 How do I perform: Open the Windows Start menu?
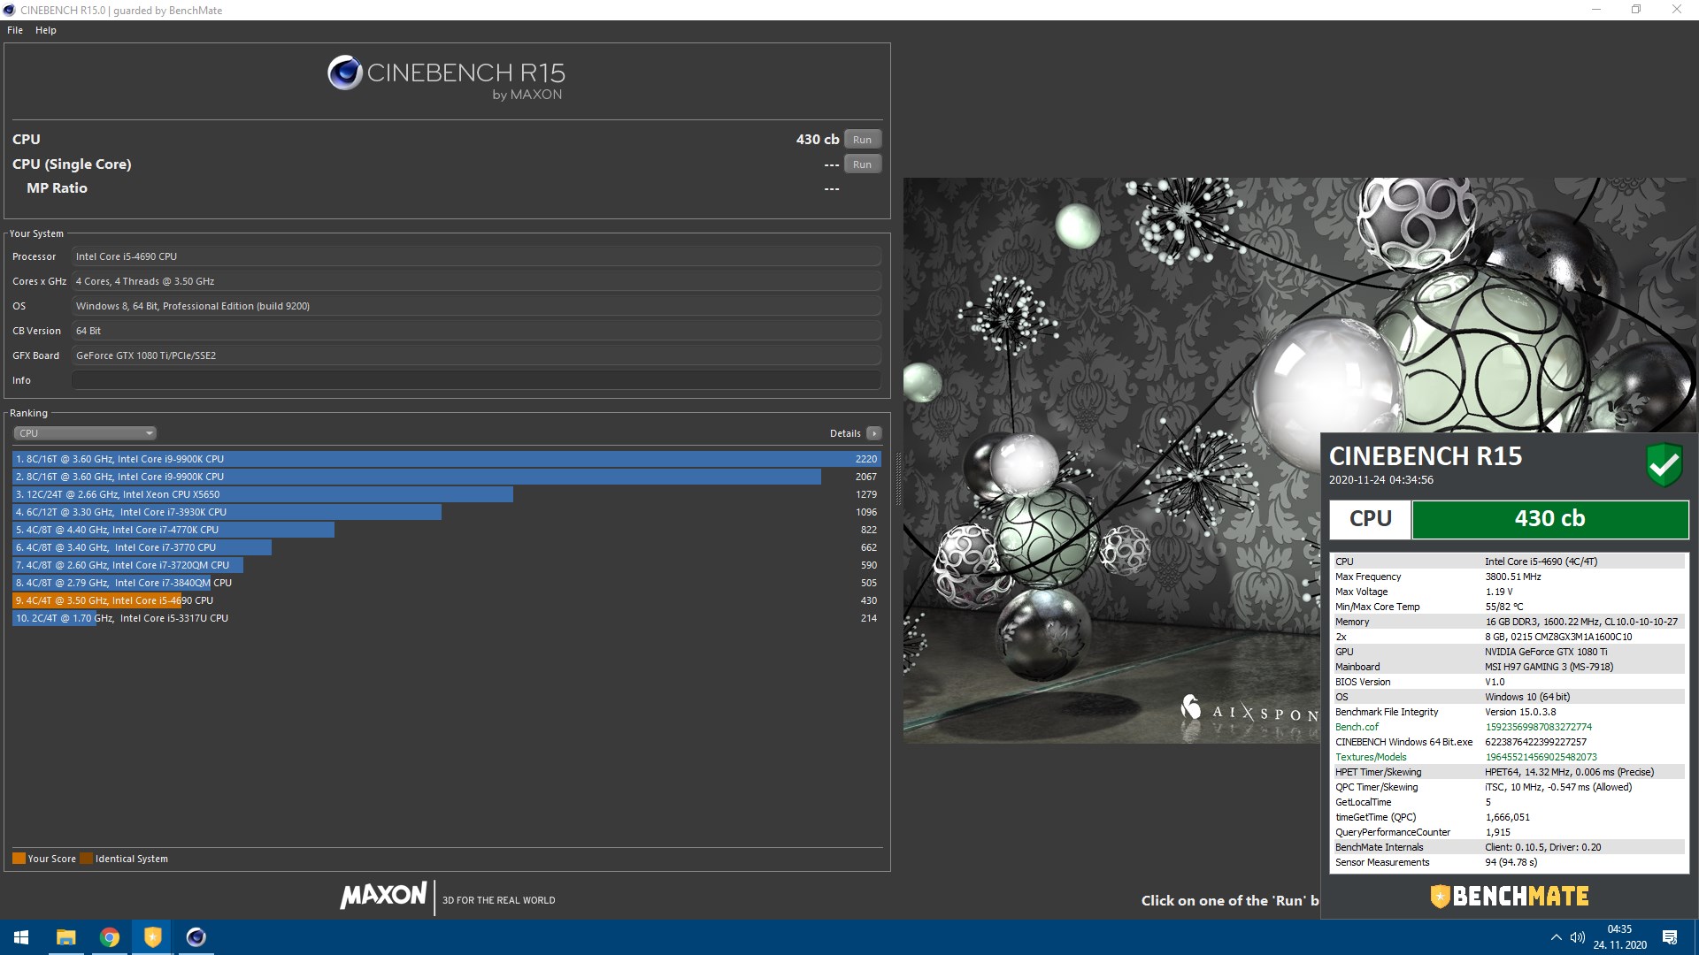(21, 937)
